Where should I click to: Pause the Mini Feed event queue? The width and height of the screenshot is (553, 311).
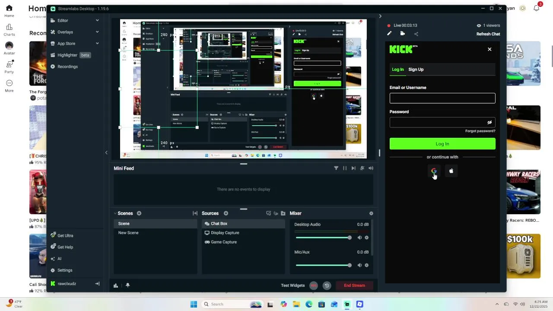pyautogui.click(x=345, y=168)
